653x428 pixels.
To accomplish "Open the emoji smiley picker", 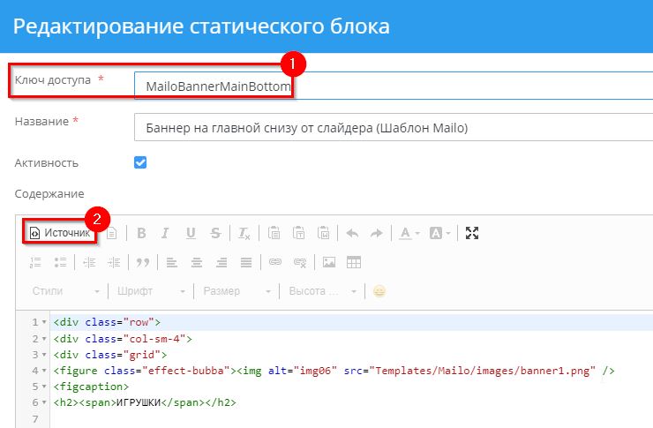I will pyautogui.click(x=379, y=291).
